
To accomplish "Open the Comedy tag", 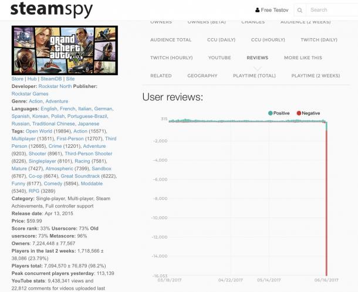I will [x=53, y=184].
